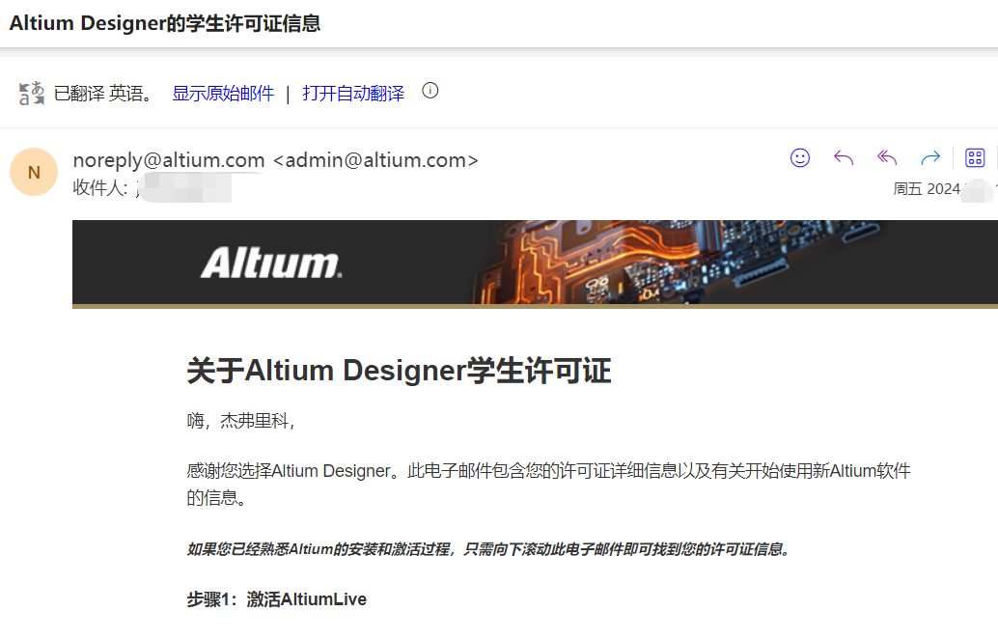Viewport: 998px width, 639px height.
Task: Reply to the email with the single arrow
Action: pyautogui.click(x=844, y=157)
